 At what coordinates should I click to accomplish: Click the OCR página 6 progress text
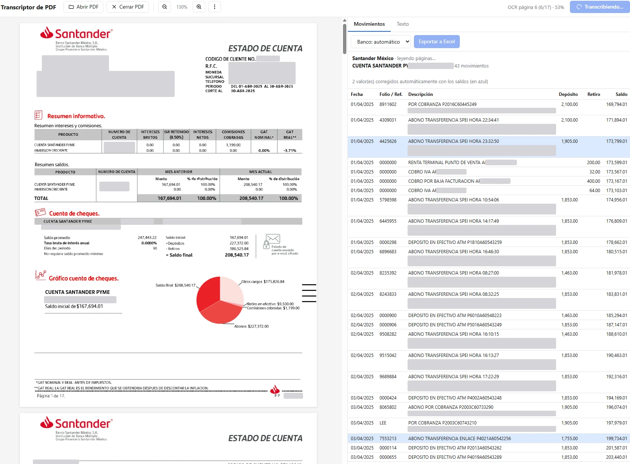pos(536,7)
